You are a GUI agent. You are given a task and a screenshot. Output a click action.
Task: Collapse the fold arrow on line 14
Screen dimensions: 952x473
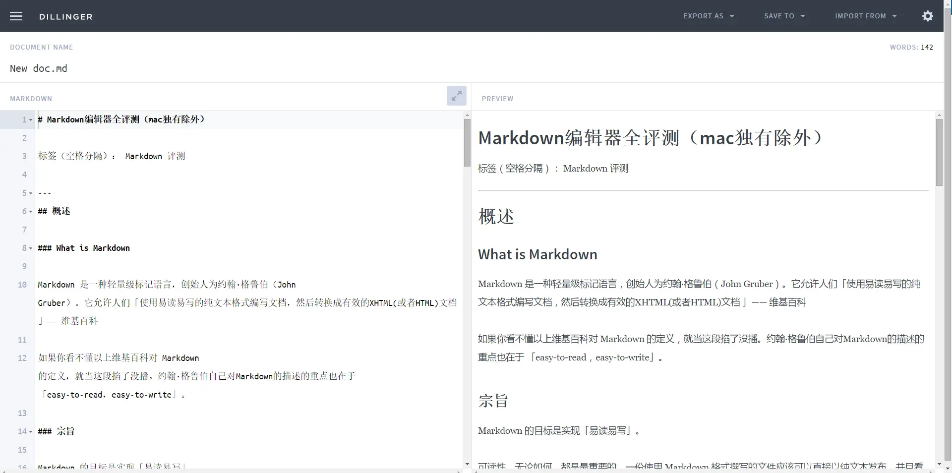(x=31, y=432)
